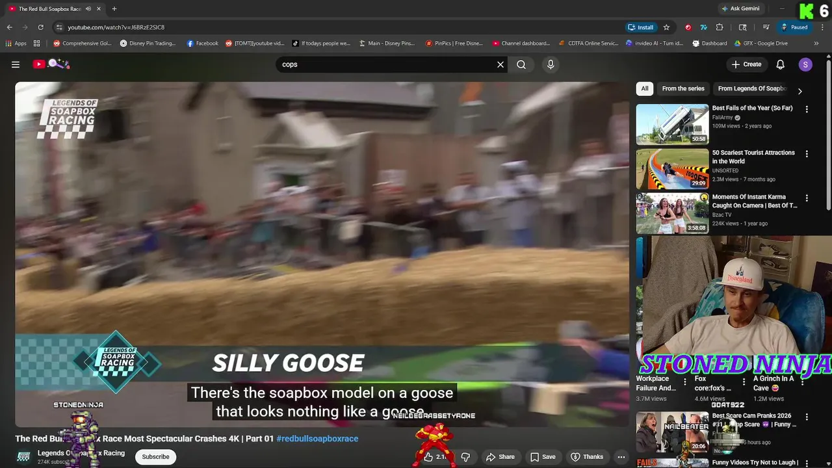Open a new browser tab
This screenshot has height=468, width=832.
point(114,9)
